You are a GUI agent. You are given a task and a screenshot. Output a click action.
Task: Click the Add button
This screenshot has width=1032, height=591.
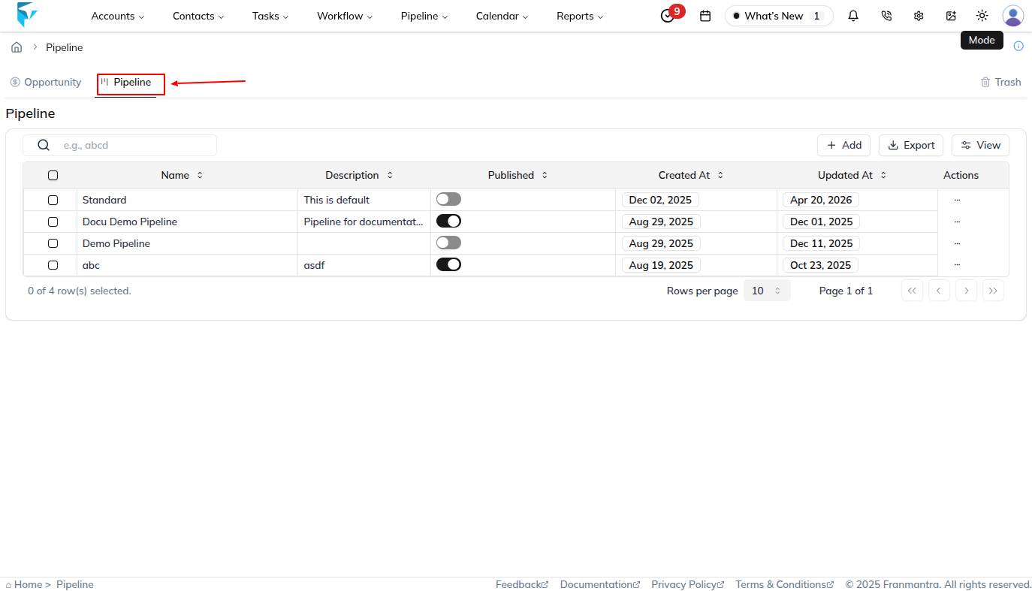tap(843, 145)
